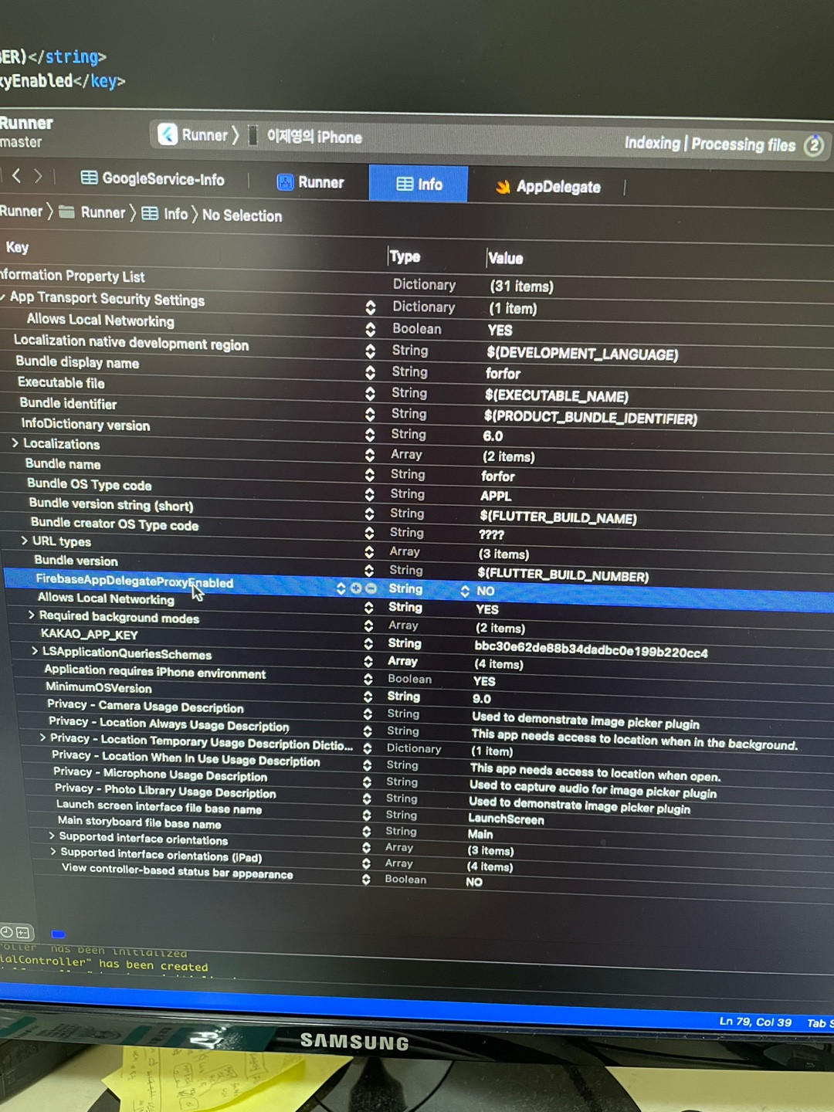Click the 9.0 value for MinimumOSVersion

pos(482,698)
